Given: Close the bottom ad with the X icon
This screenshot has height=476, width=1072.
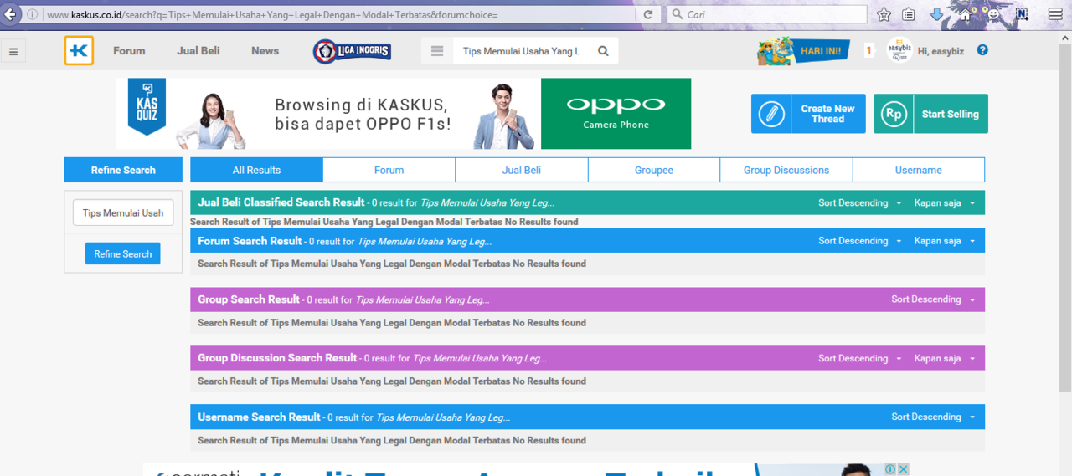Looking at the screenshot, I should pyautogui.click(x=904, y=470).
